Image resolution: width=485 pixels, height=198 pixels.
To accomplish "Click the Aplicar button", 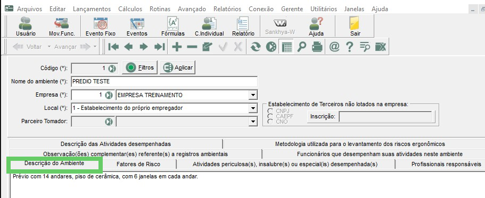I will (177, 67).
